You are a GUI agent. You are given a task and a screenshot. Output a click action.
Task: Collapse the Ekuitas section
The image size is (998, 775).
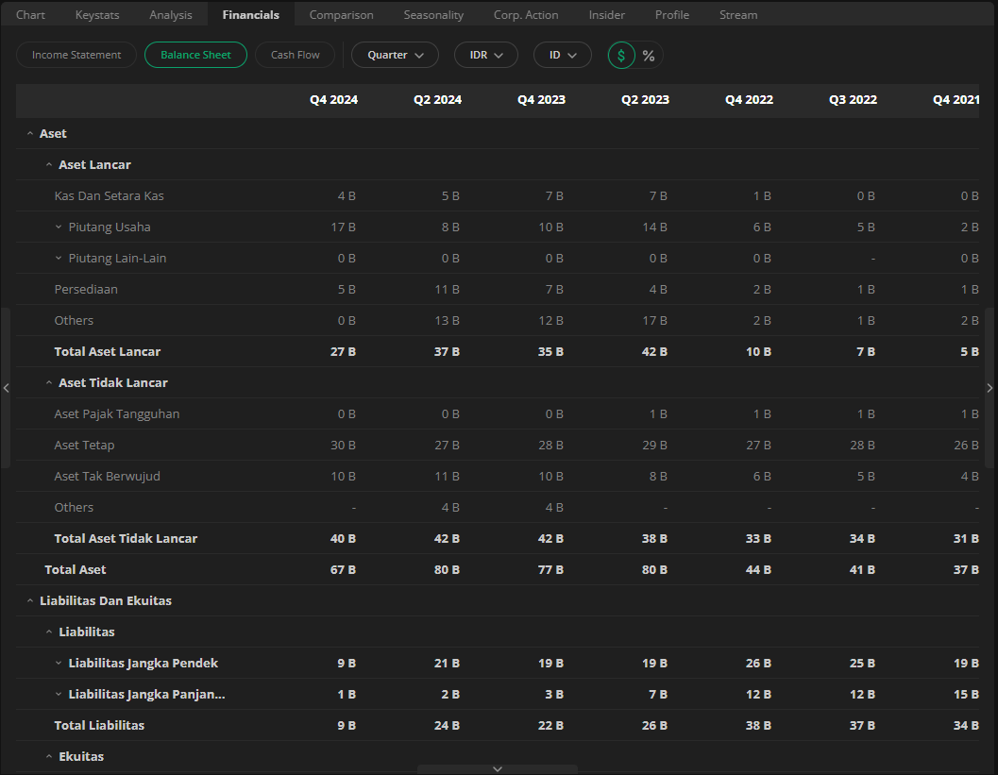pyautogui.click(x=49, y=757)
